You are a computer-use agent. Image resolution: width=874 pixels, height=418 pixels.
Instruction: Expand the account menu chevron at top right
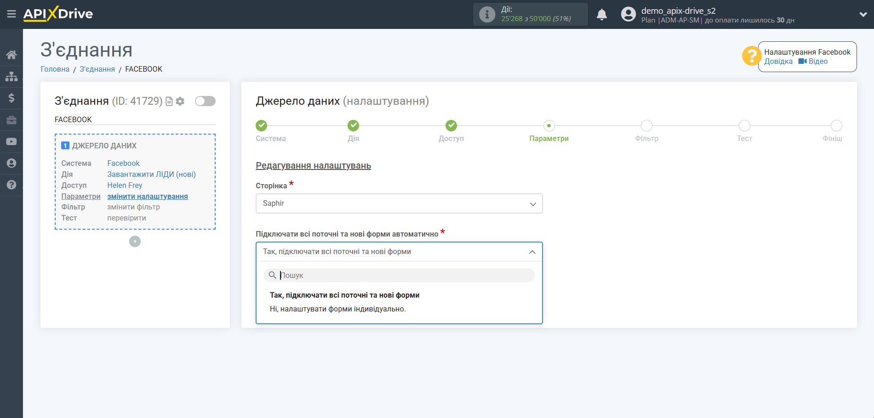863,14
